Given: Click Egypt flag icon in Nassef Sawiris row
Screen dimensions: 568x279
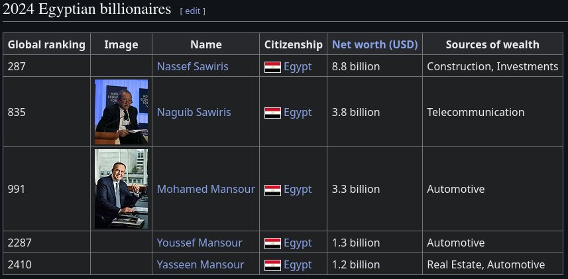Looking at the screenshot, I should click(x=272, y=67).
